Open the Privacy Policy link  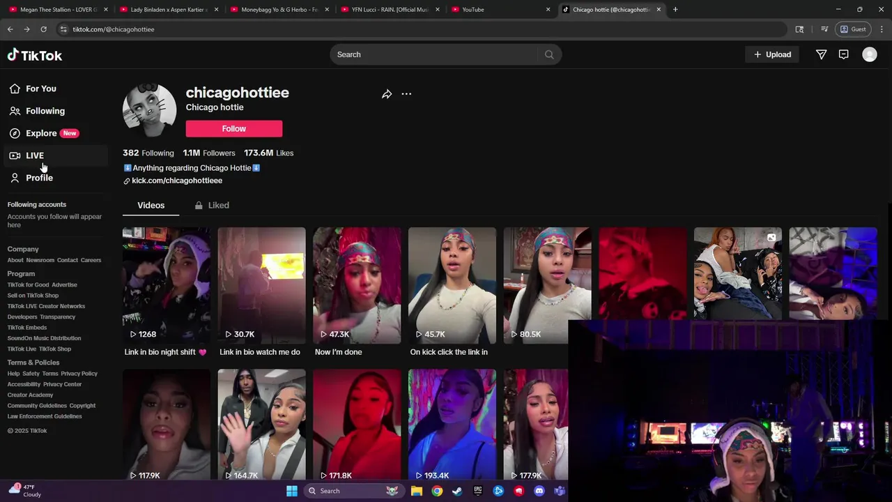pyautogui.click(x=79, y=374)
